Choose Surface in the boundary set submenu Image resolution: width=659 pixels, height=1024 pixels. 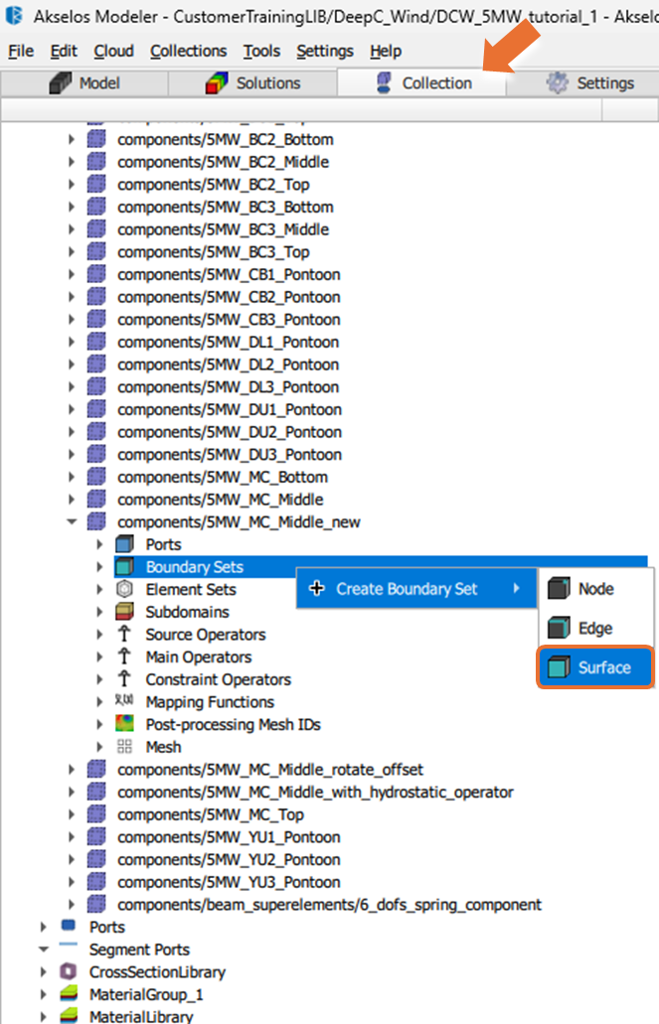595,667
